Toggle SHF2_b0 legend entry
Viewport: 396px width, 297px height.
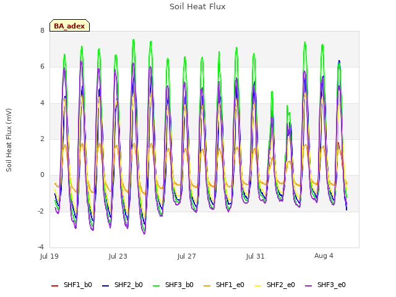(123, 285)
